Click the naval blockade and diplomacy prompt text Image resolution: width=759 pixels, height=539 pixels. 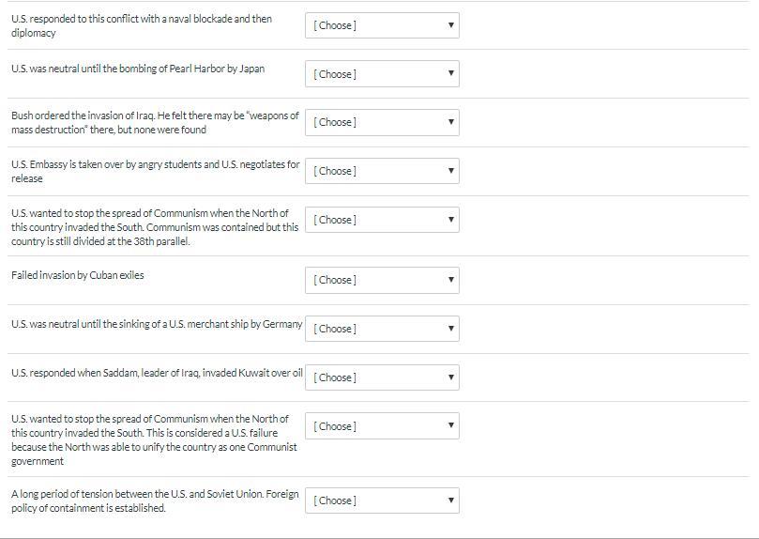click(x=141, y=25)
